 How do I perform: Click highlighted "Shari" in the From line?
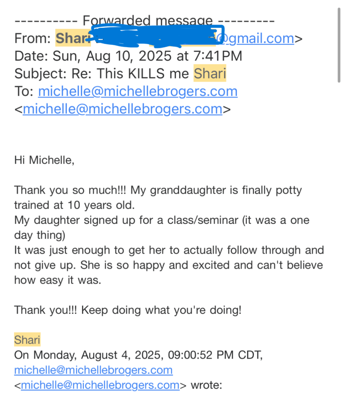click(x=71, y=38)
